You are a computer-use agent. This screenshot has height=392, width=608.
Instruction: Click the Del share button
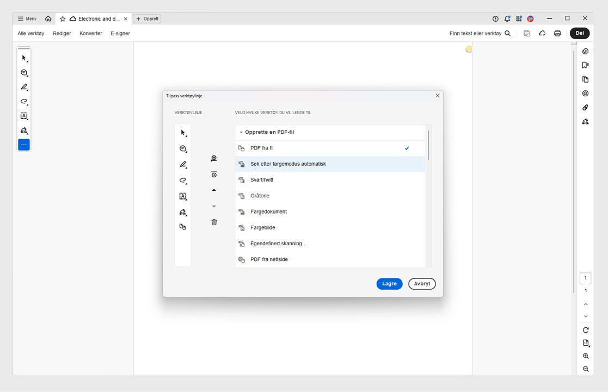580,33
